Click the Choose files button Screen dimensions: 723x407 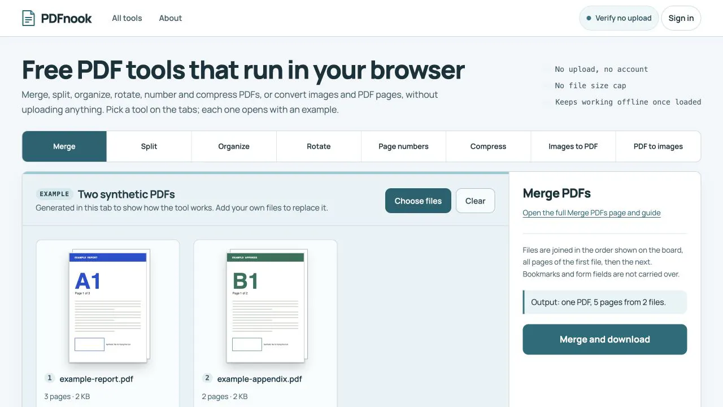[418, 201]
